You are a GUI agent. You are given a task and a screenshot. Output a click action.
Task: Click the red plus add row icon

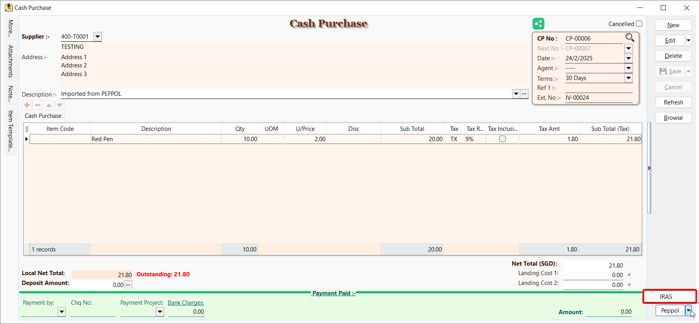(27, 105)
